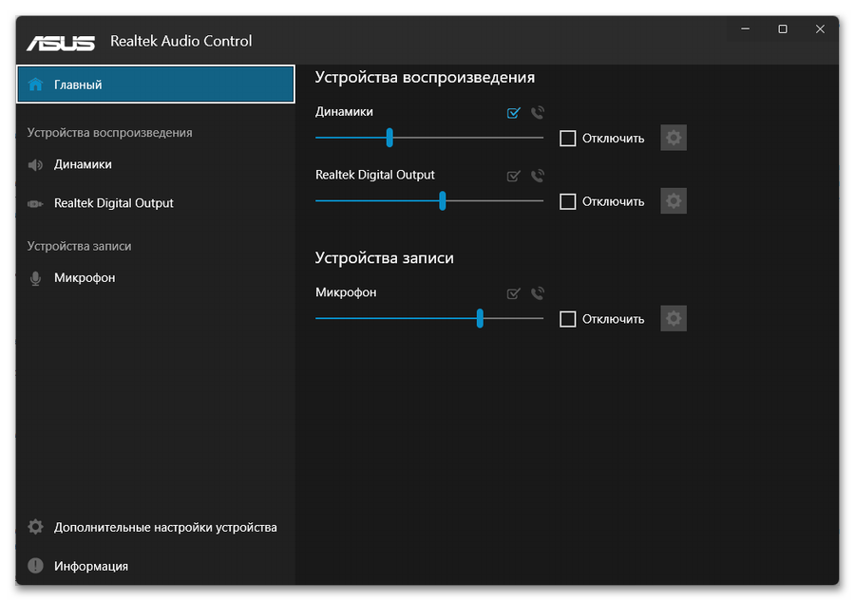Click the Динамики volume slider handle

389,138
